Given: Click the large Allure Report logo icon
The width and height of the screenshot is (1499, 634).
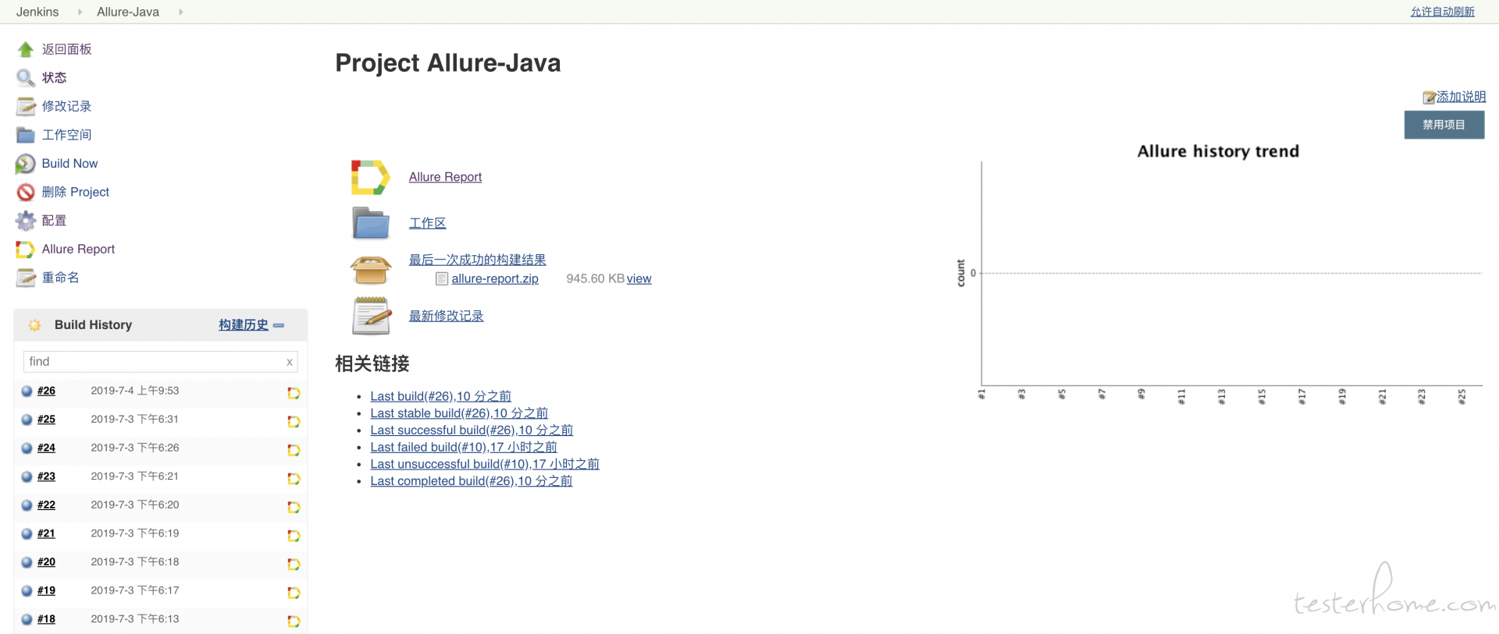Looking at the screenshot, I should (x=370, y=178).
